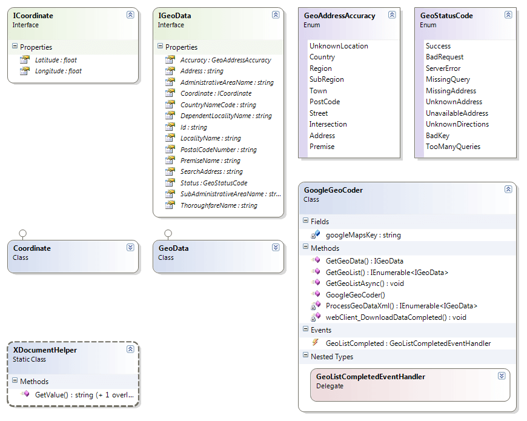Select the Premise enum member
Image resolution: width=527 pixels, height=421 pixels.
(x=322, y=147)
